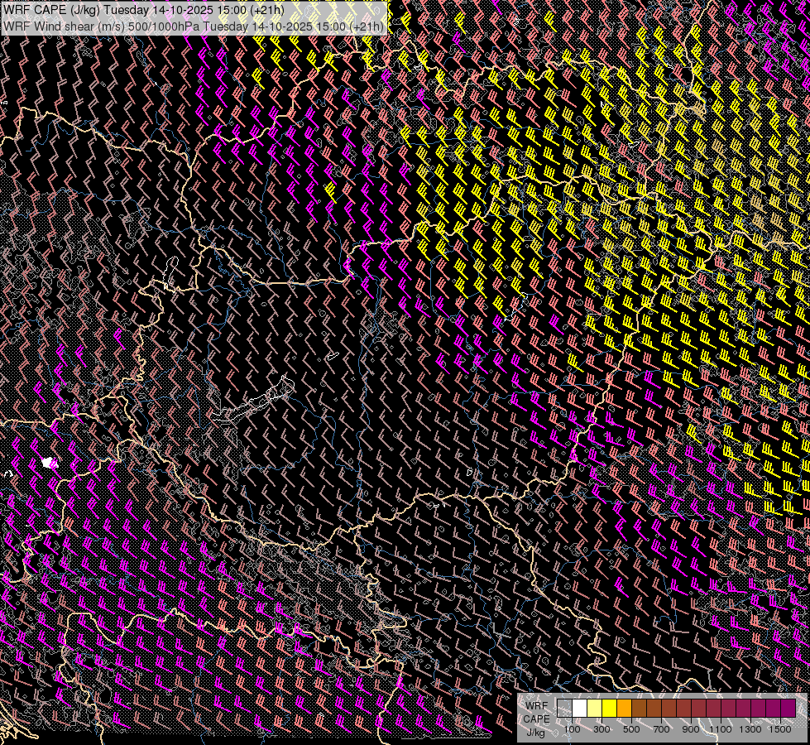The width and height of the screenshot is (810, 745).
Task: Click the WRF Wind shear title line
Action: [194, 26]
